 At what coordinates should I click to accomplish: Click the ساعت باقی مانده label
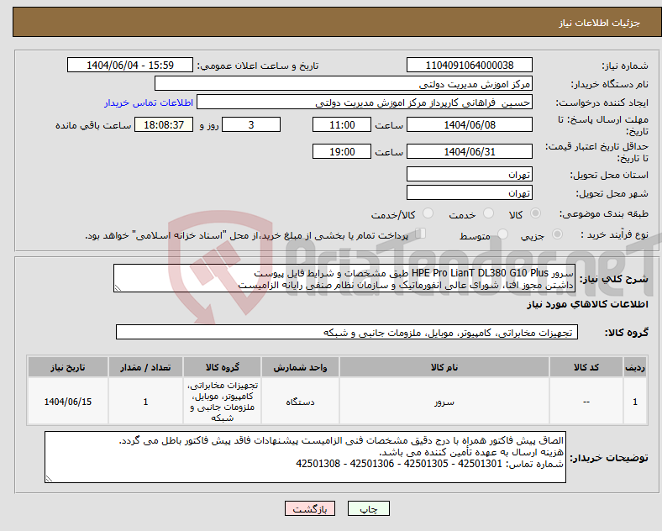[x=93, y=125]
